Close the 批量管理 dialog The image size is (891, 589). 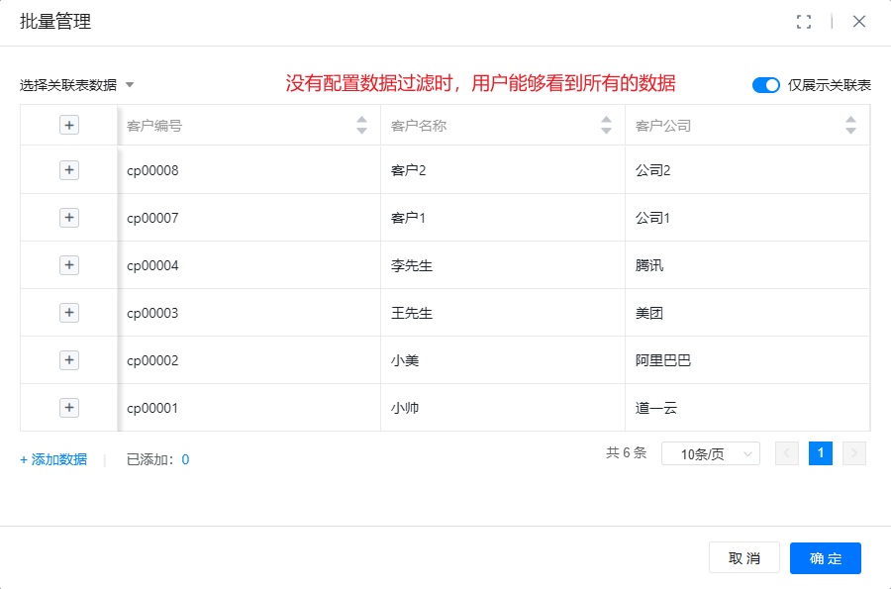pos(859,22)
